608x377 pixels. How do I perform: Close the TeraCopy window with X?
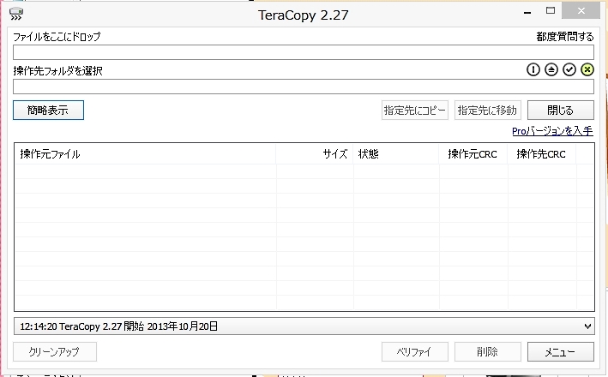581,11
